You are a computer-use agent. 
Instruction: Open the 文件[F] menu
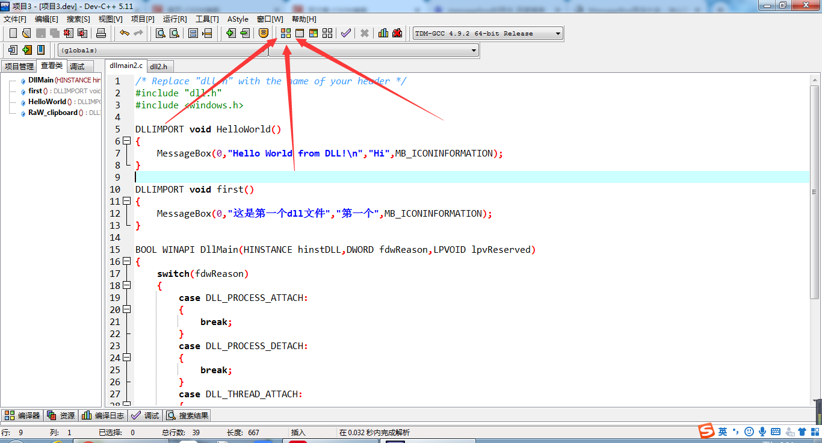click(15, 19)
